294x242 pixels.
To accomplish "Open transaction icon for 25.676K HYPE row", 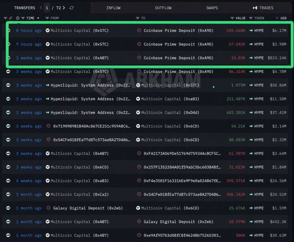I will tap(8, 208).
